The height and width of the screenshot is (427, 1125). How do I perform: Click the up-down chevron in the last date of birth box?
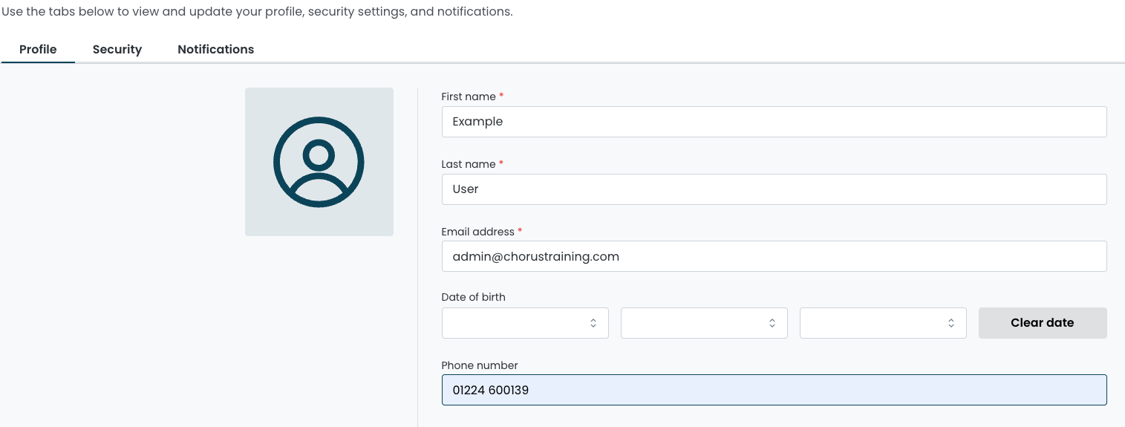click(x=950, y=323)
